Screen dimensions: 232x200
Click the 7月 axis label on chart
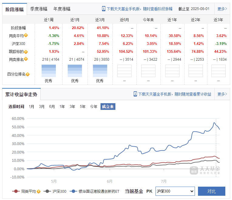click(164, 181)
